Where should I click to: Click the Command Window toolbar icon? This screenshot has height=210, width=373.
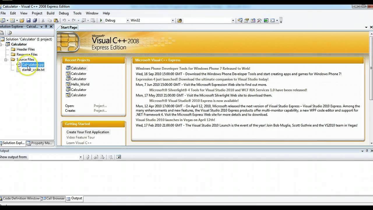pos(272,20)
